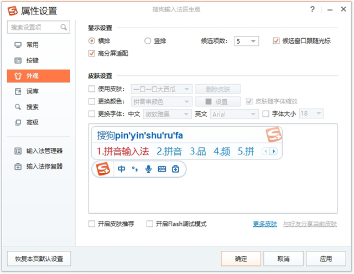Open the 常用 settings page

(38, 45)
